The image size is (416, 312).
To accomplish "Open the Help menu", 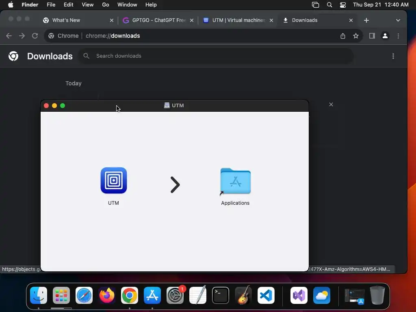I will pyautogui.click(x=151, y=5).
